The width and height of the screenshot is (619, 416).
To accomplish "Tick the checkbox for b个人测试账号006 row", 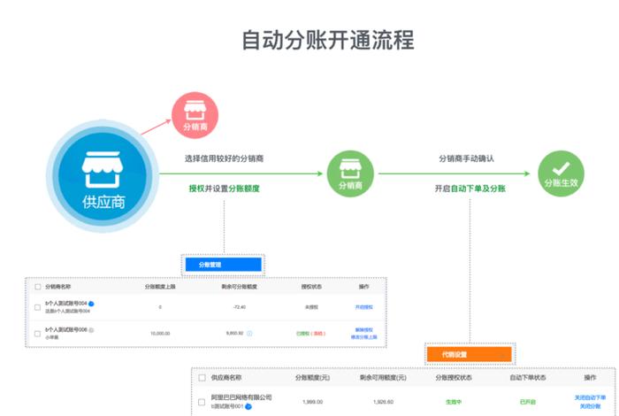I will pyautogui.click(x=37, y=334).
